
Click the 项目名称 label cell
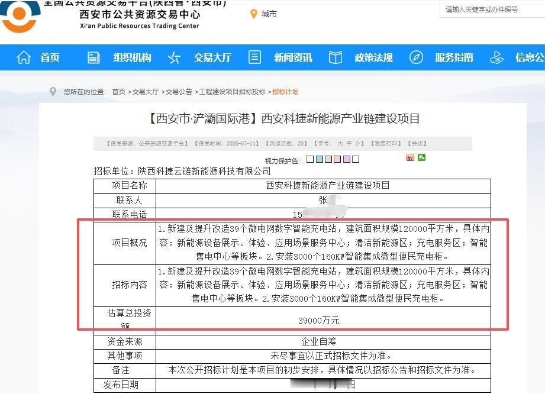(125, 186)
